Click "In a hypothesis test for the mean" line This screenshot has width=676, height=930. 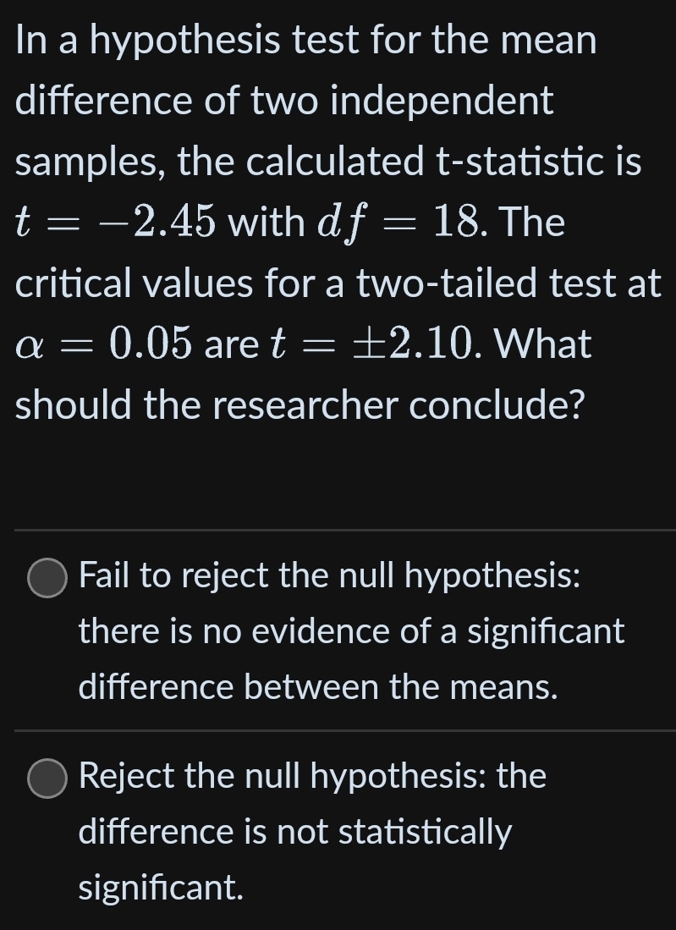tap(305, 40)
